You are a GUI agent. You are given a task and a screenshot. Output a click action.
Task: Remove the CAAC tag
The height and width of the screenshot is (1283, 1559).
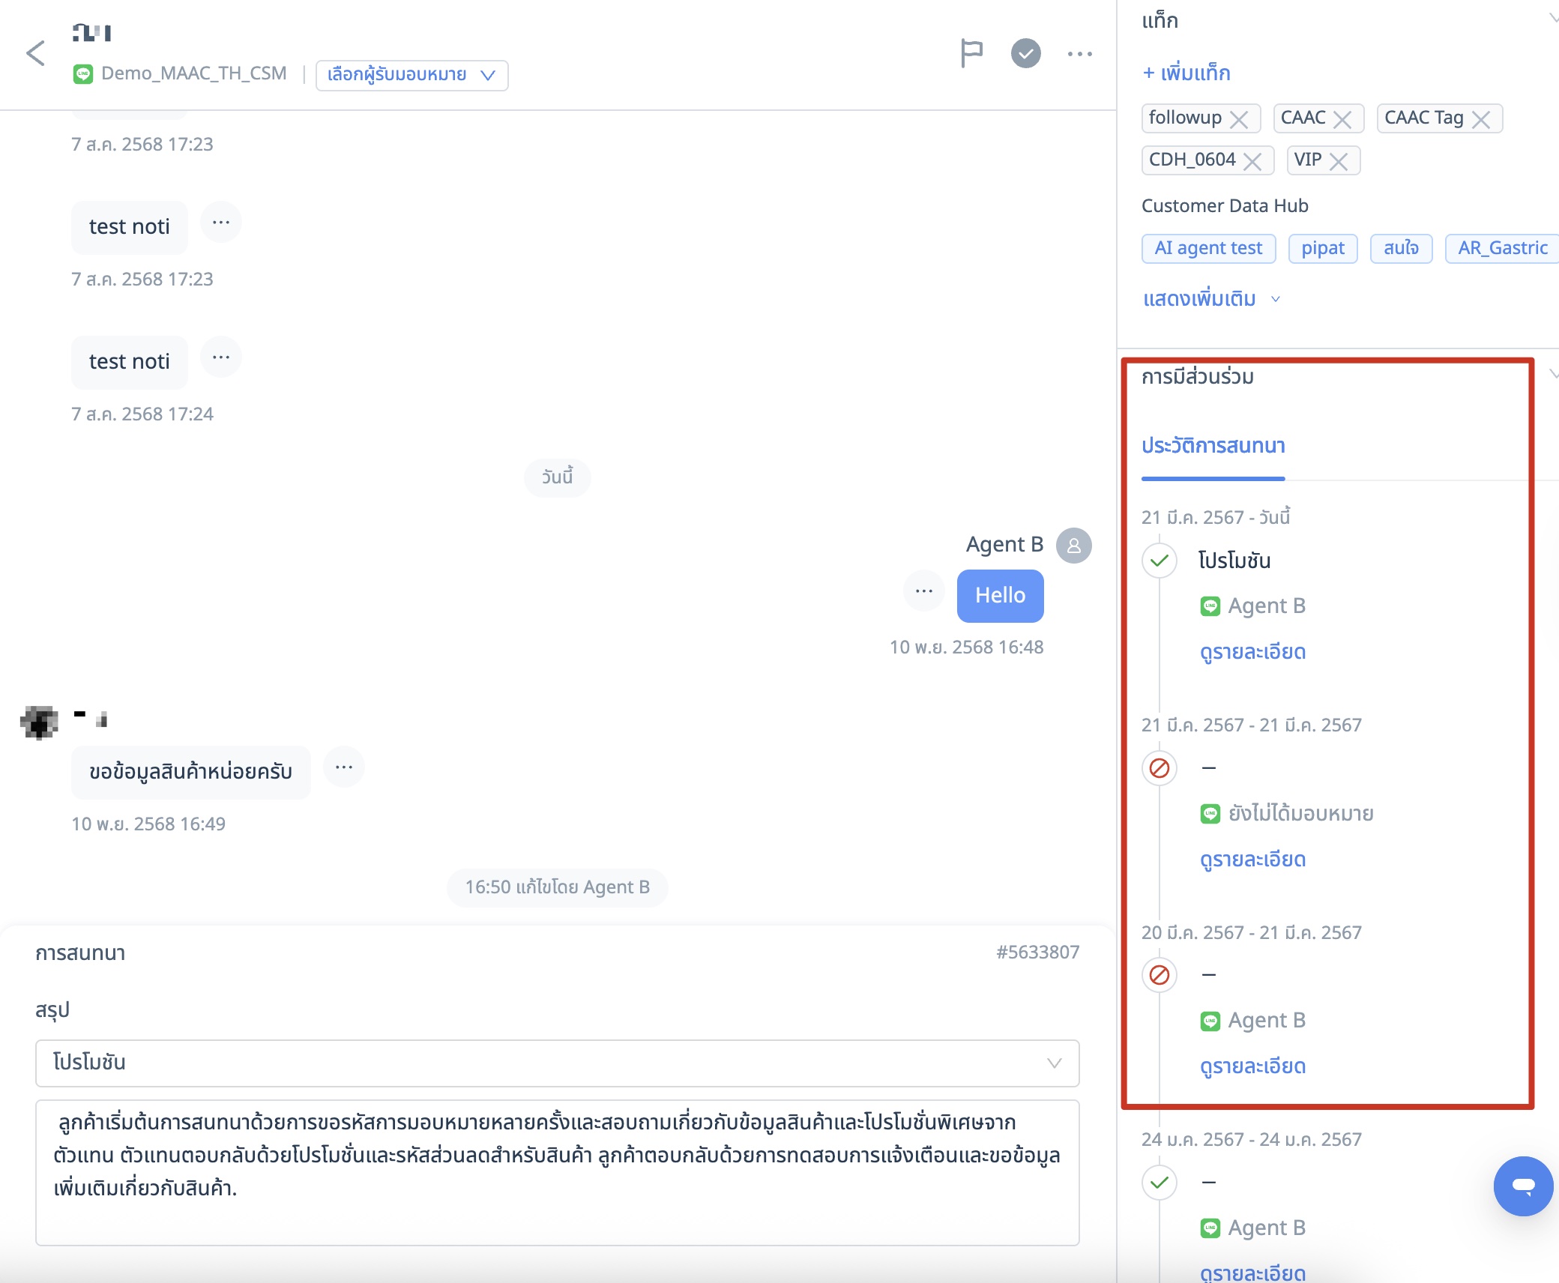click(1342, 119)
